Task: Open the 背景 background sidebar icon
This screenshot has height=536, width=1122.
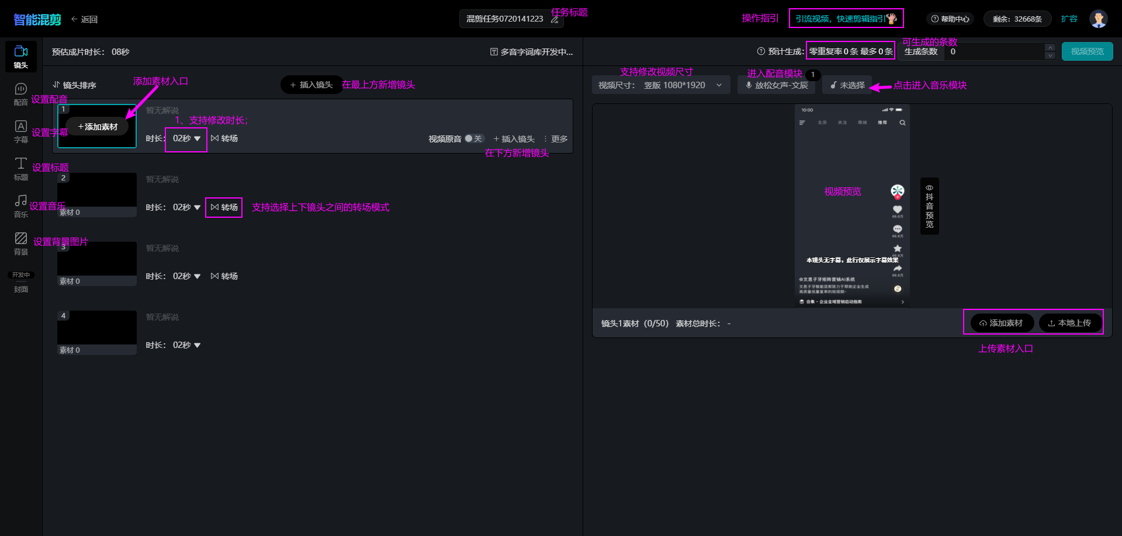Action: [x=21, y=243]
